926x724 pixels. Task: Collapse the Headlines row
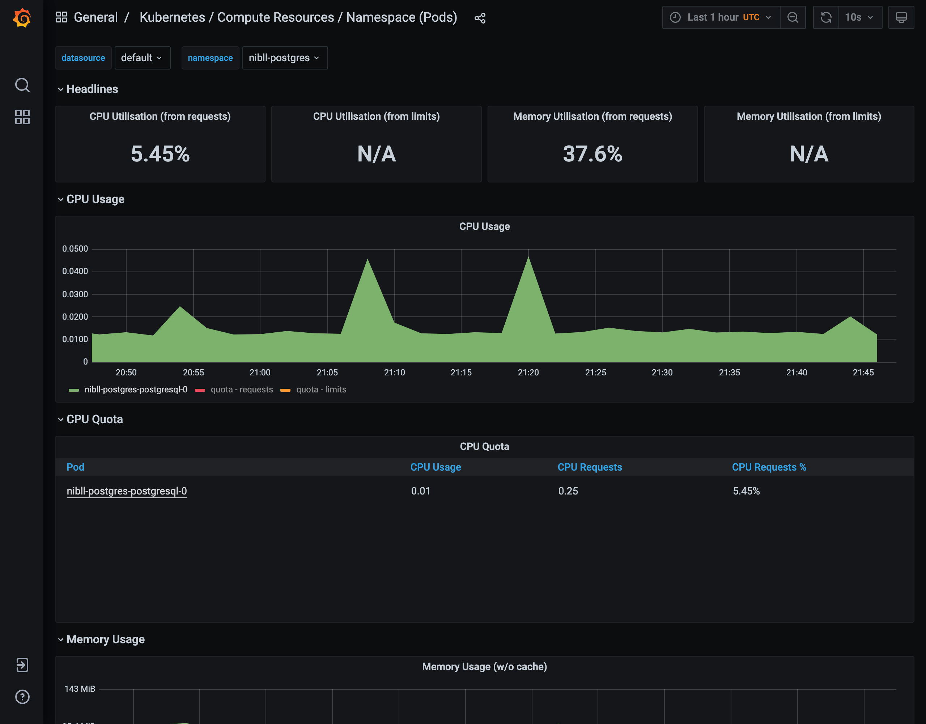pos(92,89)
